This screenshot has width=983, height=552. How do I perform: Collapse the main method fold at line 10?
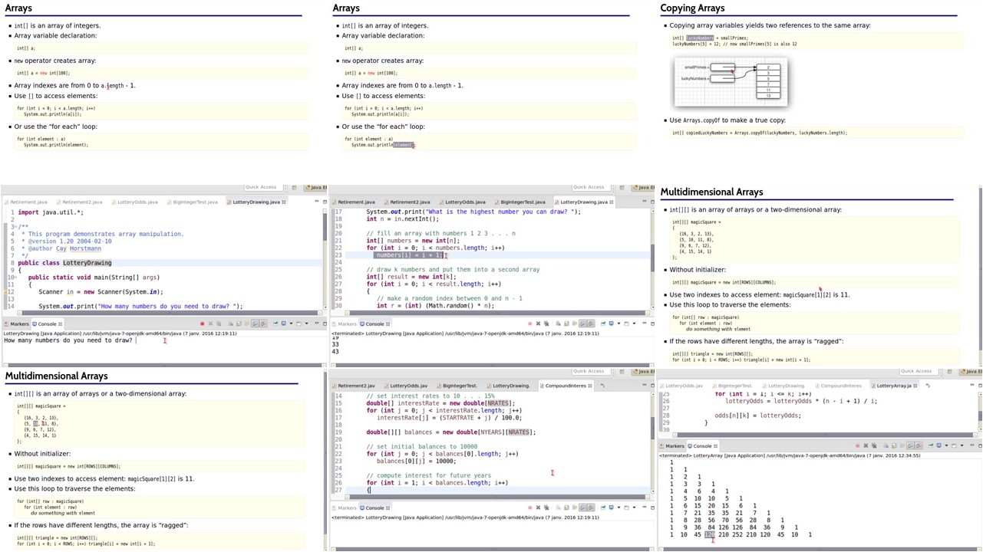[17, 278]
